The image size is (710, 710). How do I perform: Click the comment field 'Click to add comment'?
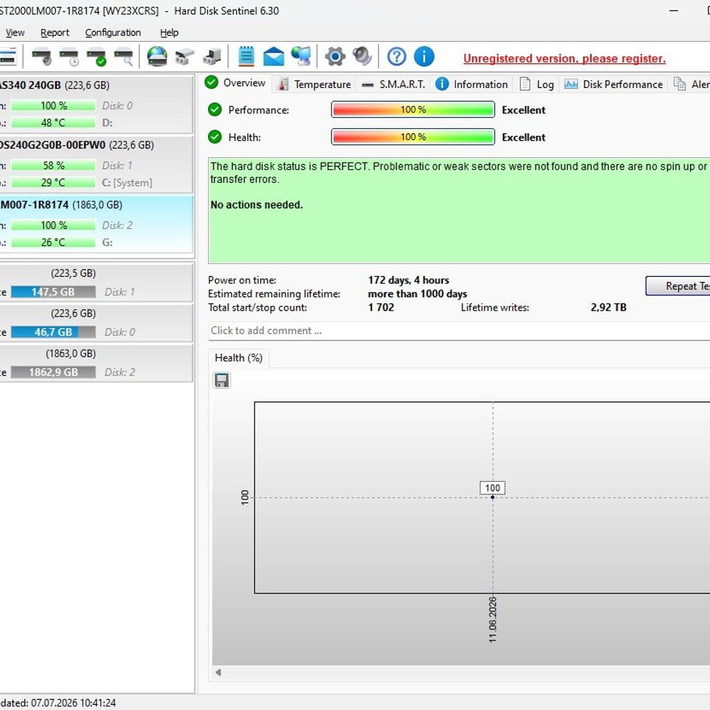[x=459, y=331]
